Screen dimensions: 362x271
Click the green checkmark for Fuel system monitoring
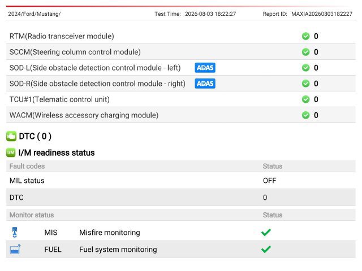click(x=266, y=250)
